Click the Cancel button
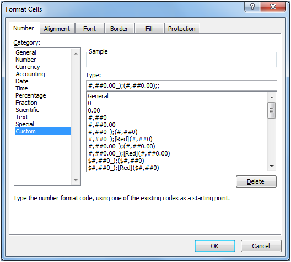The height and width of the screenshot is (262, 291). click(261, 246)
